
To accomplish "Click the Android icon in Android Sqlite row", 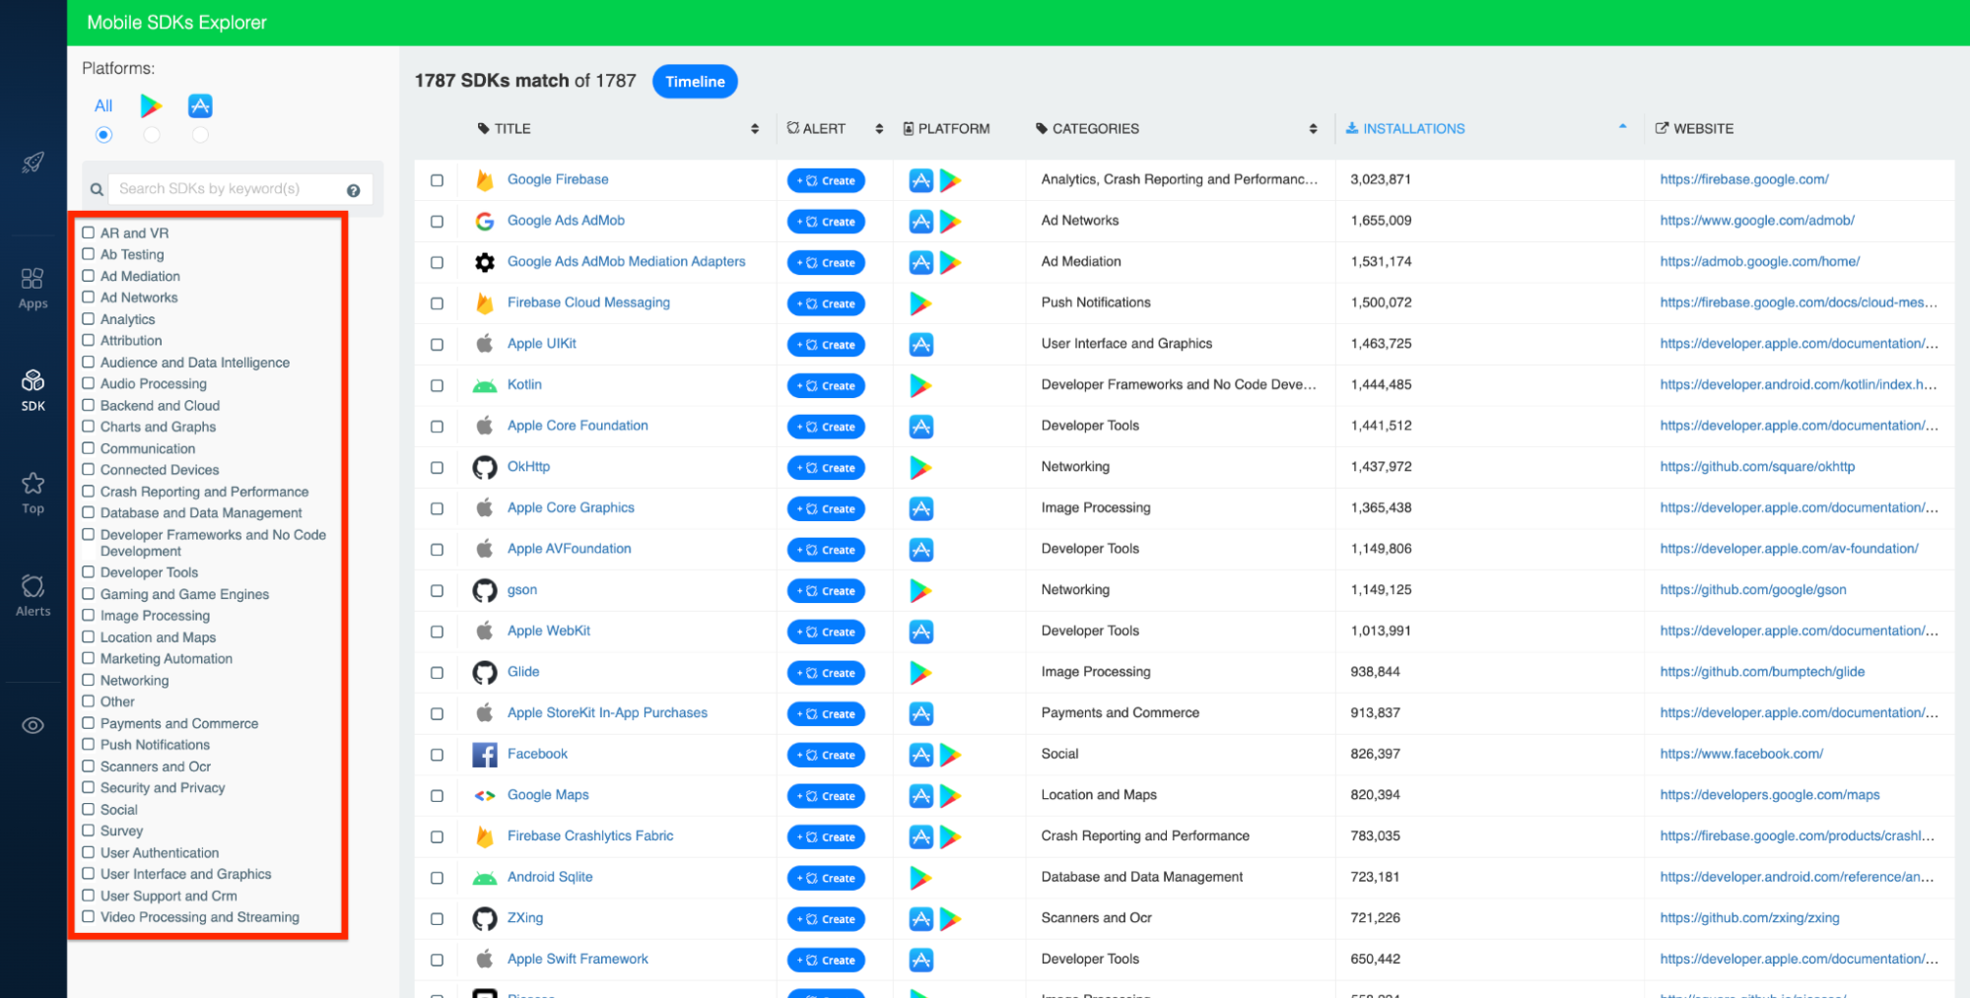I will (484, 878).
